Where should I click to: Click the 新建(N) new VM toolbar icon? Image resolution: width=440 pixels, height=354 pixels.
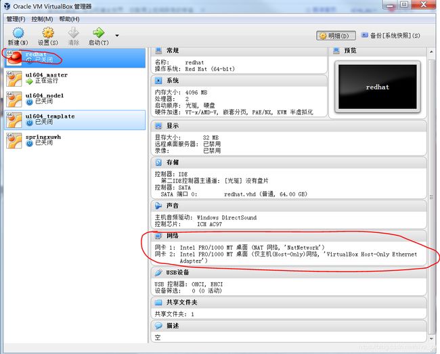point(18,33)
